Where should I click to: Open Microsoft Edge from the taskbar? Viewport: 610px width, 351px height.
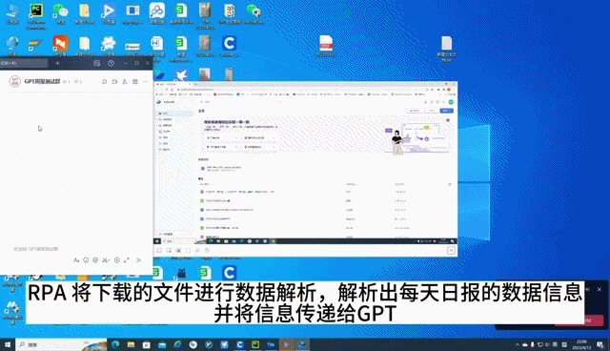point(115,344)
